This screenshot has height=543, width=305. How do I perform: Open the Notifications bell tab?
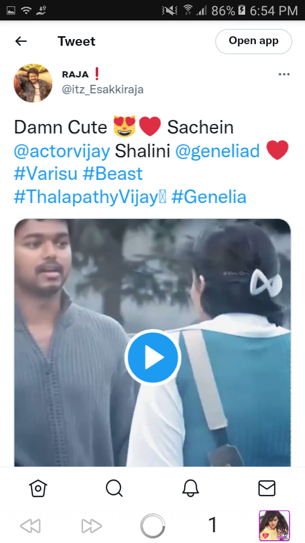tap(190, 489)
